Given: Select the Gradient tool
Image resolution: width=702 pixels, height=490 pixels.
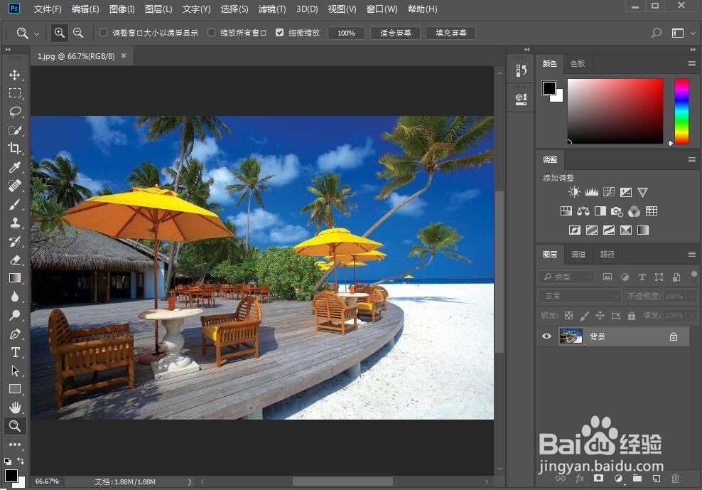Looking at the screenshot, I should 15,278.
